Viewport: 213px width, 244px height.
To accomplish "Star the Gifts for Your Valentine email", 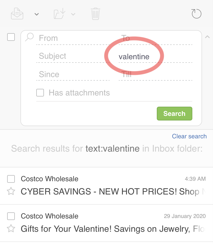I will click(x=11, y=229).
